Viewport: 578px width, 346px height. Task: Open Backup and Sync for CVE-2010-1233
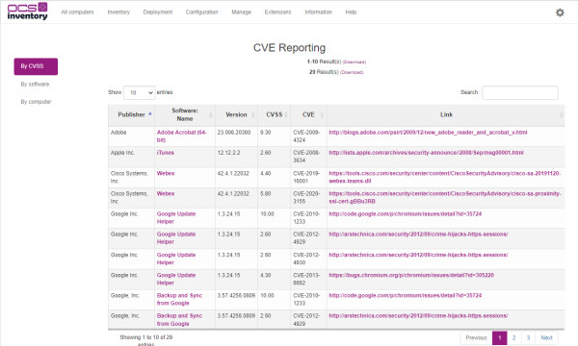(179, 299)
